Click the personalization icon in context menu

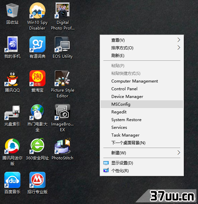tap(106, 170)
